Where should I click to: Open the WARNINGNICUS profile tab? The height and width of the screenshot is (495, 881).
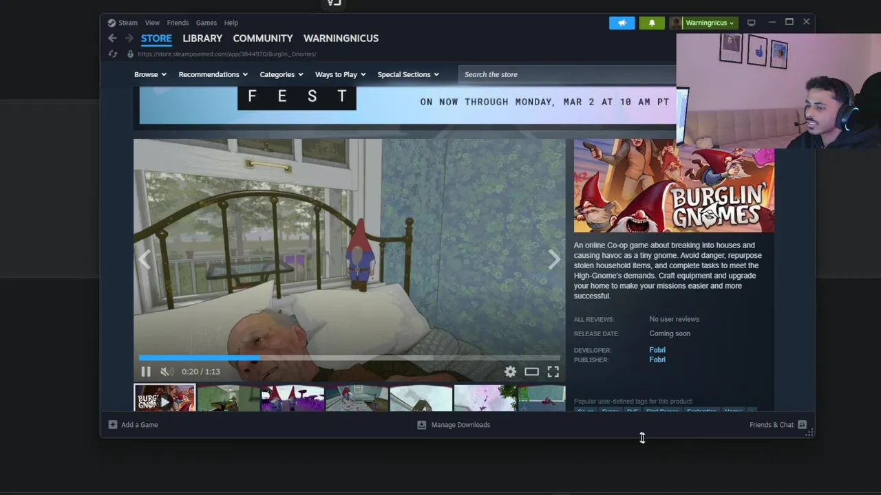point(341,38)
